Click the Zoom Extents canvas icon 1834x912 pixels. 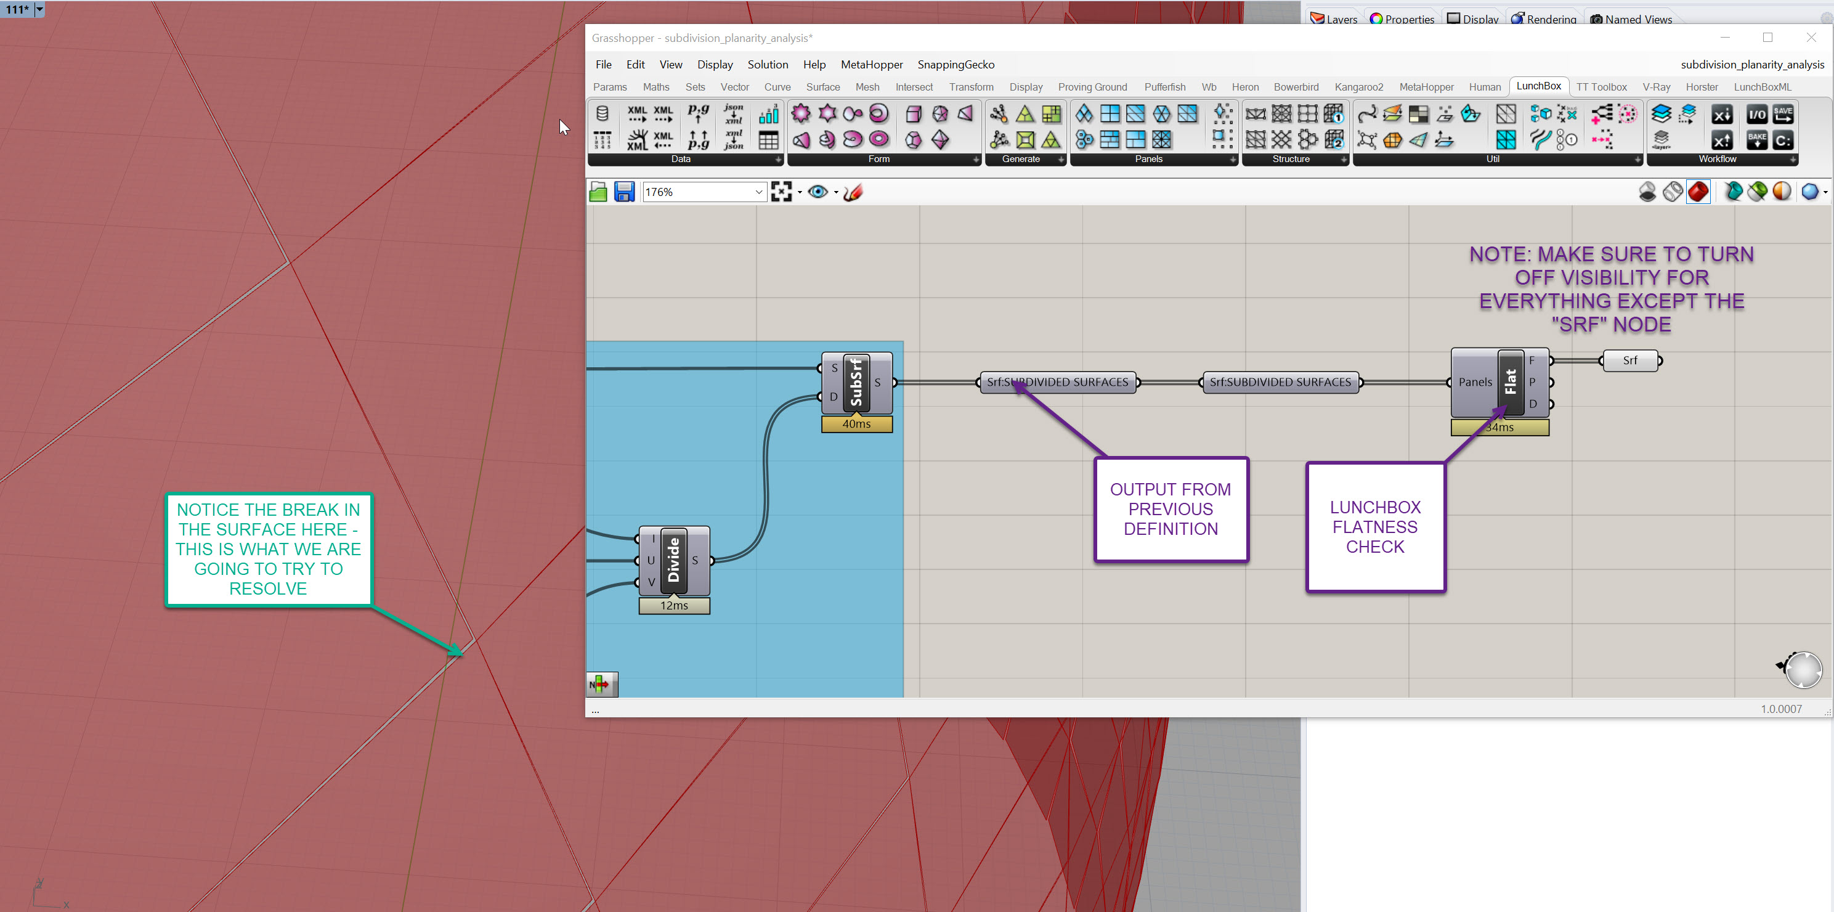tap(781, 192)
